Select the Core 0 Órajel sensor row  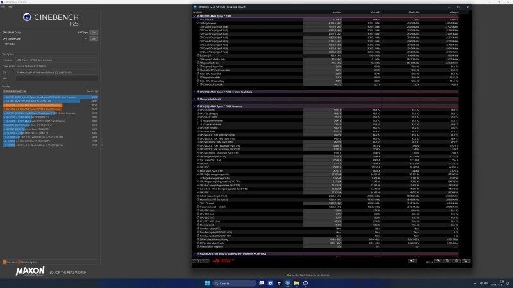(326, 27)
